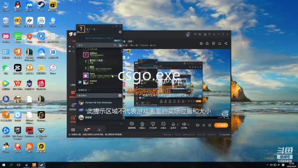298x168 pixels.
Task: Open Steam friends list settings gear
Action: pos(120,32)
